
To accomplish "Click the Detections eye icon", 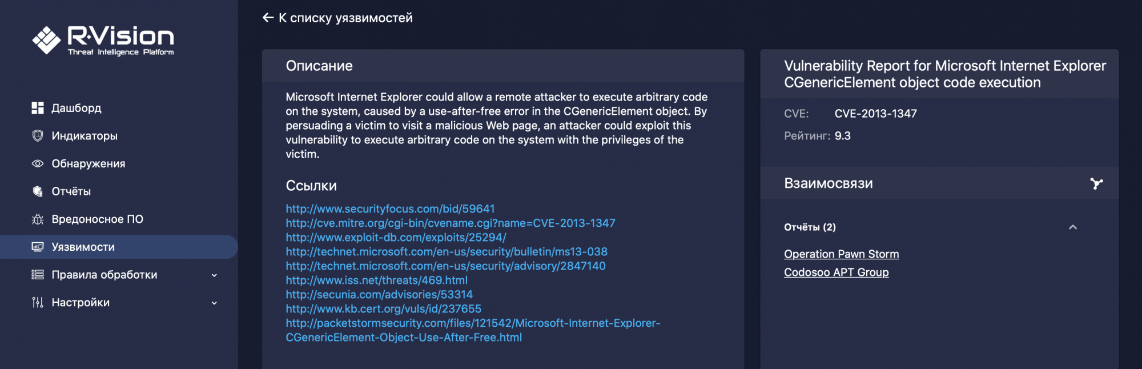I will (x=38, y=164).
